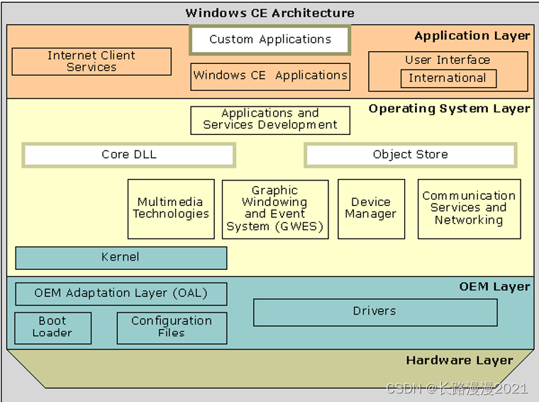Select the Object Store box

pyautogui.click(x=411, y=155)
